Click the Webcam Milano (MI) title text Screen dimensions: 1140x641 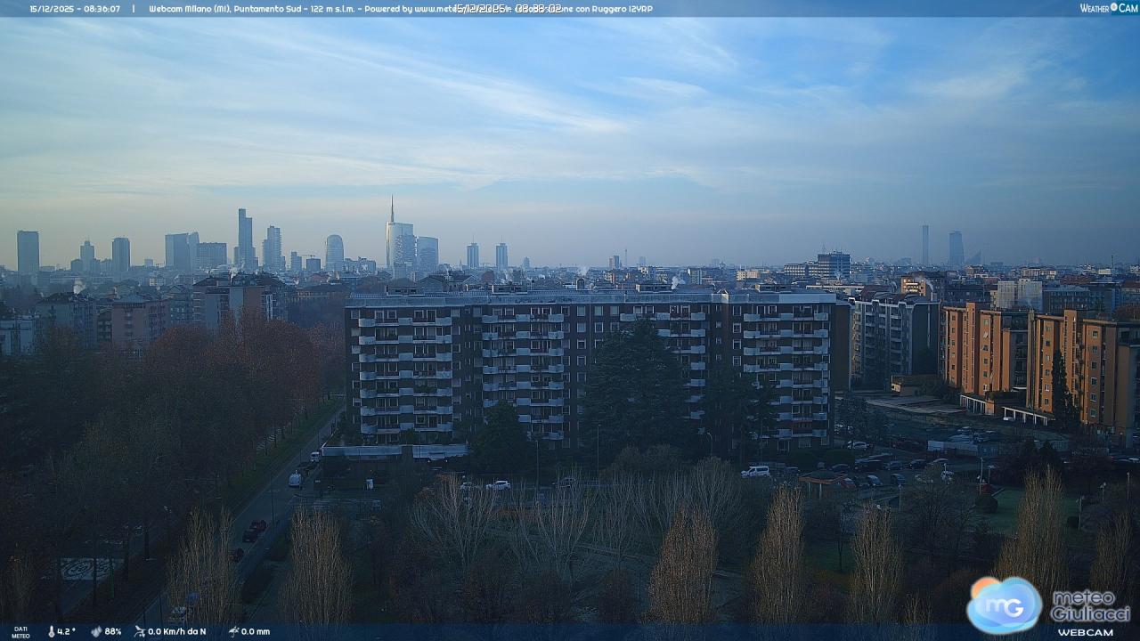[190, 9]
